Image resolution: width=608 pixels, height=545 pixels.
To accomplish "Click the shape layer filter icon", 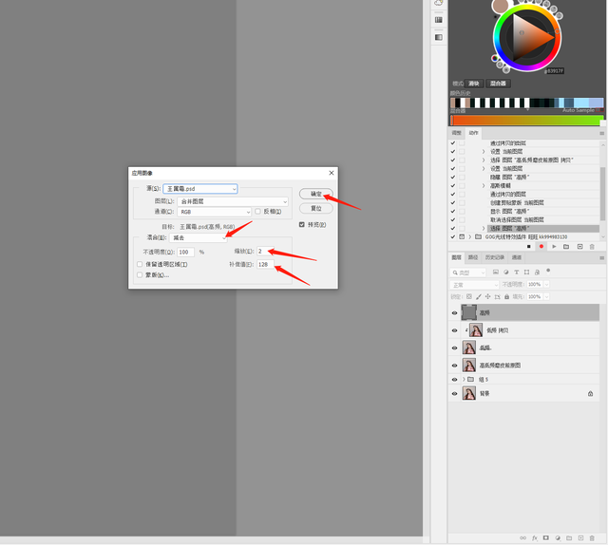I will (526, 272).
